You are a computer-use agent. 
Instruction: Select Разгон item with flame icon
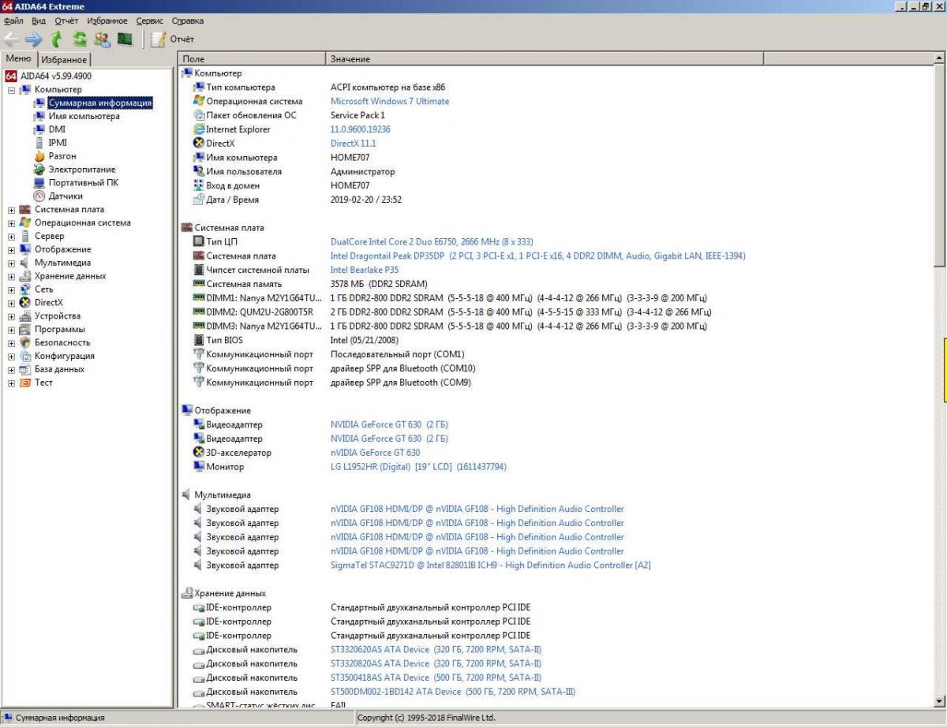(62, 156)
